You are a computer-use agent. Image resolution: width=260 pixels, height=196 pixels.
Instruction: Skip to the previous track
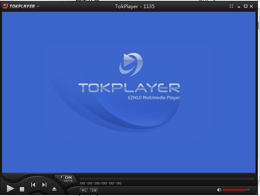coord(33,185)
